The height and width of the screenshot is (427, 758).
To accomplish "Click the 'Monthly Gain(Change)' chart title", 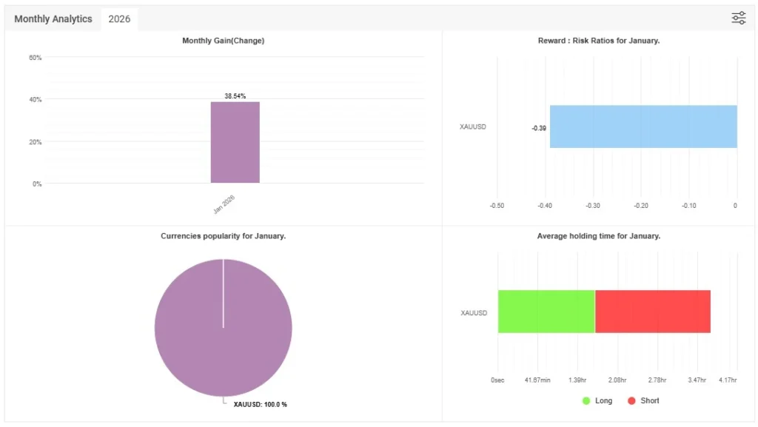I will [x=223, y=41].
